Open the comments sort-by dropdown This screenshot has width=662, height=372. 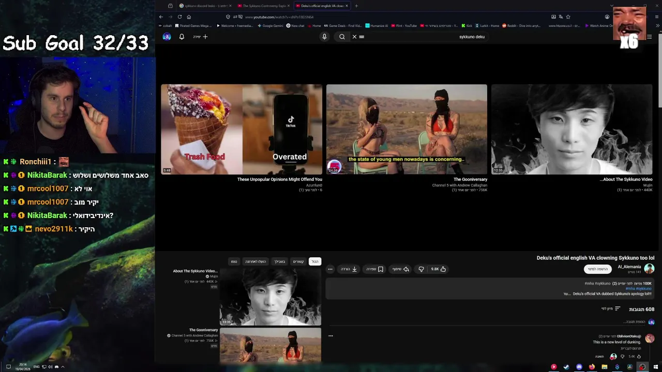[611, 309]
